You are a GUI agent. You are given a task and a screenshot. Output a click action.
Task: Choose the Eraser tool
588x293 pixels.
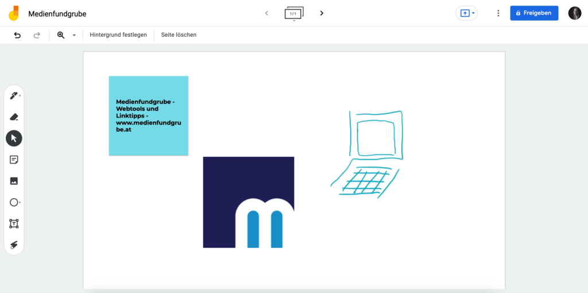click(14, 117)
